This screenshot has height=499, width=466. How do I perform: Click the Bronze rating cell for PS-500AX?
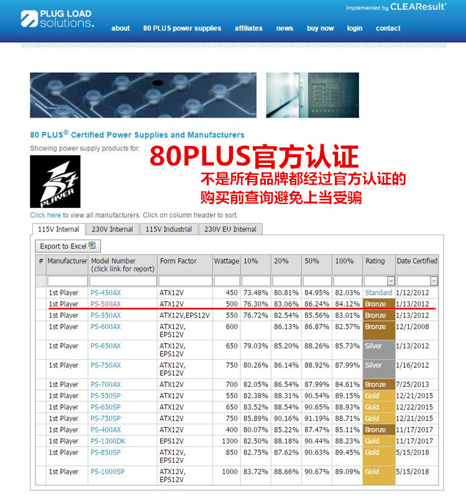(379, 304)
